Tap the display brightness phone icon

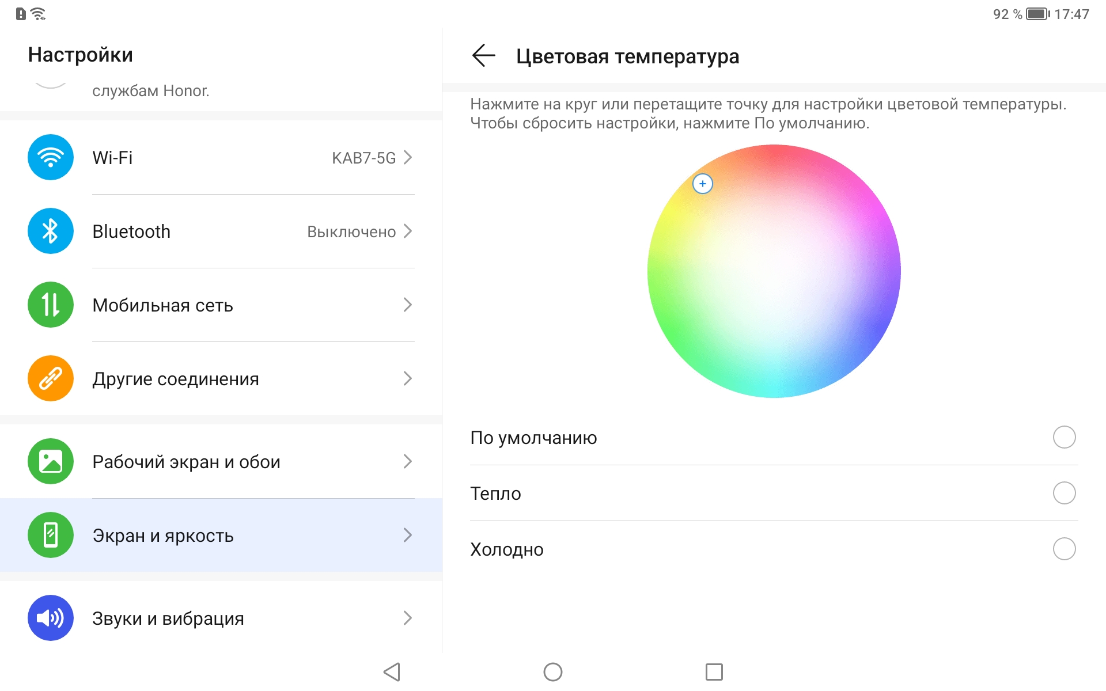click(x=51, y=535)
